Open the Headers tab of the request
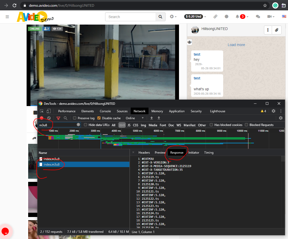The height and width of the screenshot is (239, 288). point(144,153)
